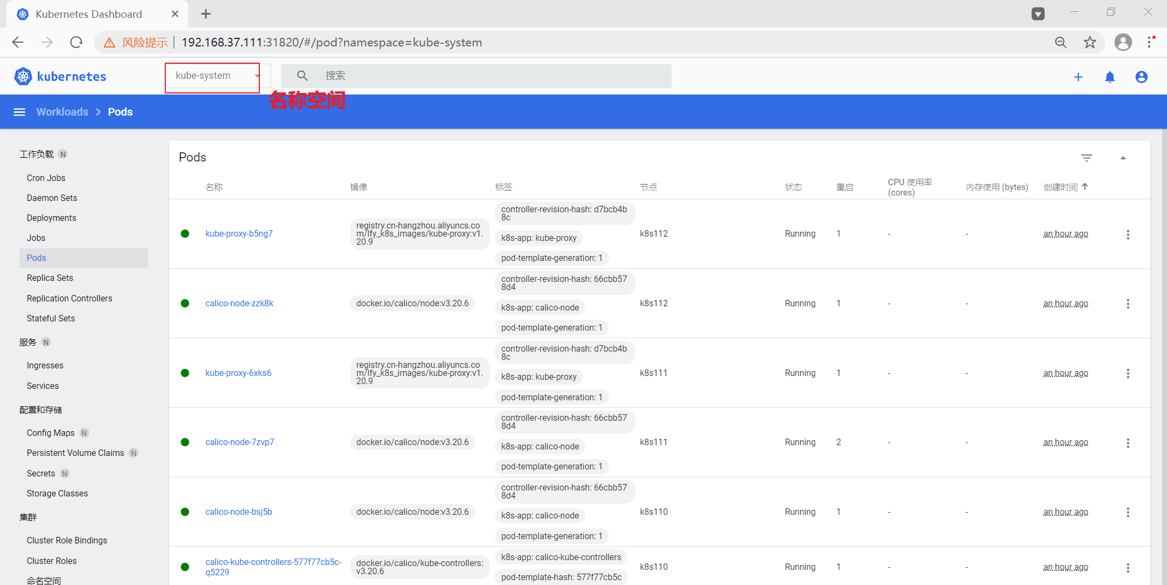Open pod calico-kube-controllers-577f77cb5c-q5229
1167x585 pixels.
(x=273, y=567)
